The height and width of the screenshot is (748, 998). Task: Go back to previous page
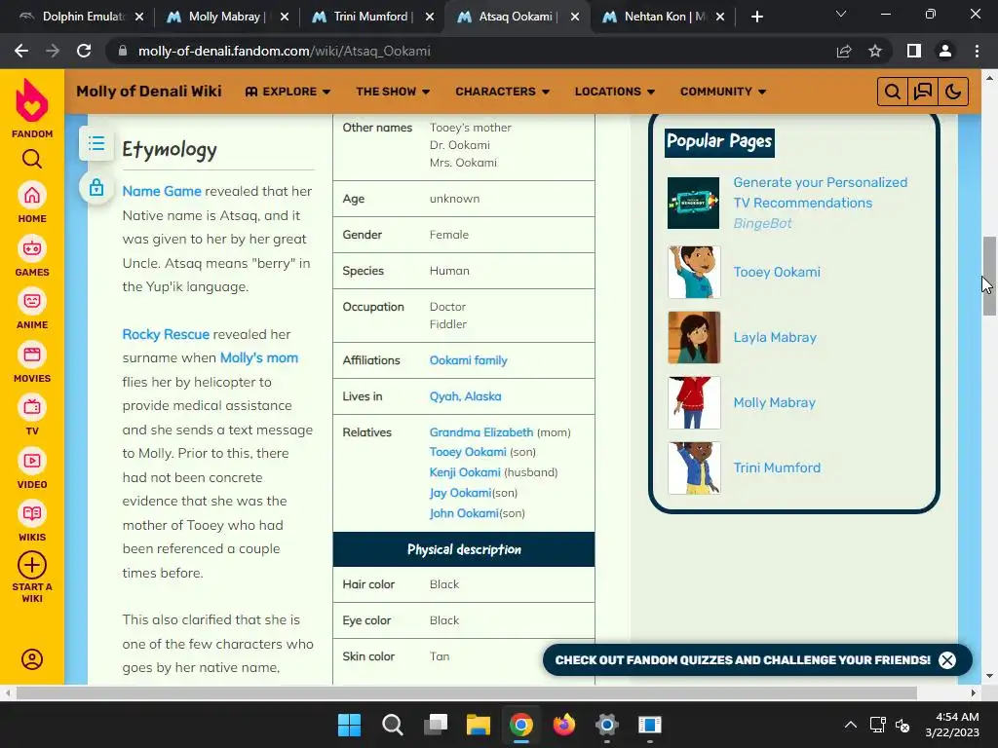pyautogui.click(x=21, y=51)
